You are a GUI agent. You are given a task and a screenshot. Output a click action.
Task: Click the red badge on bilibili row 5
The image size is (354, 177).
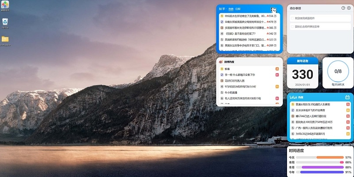tap(348, 128)
